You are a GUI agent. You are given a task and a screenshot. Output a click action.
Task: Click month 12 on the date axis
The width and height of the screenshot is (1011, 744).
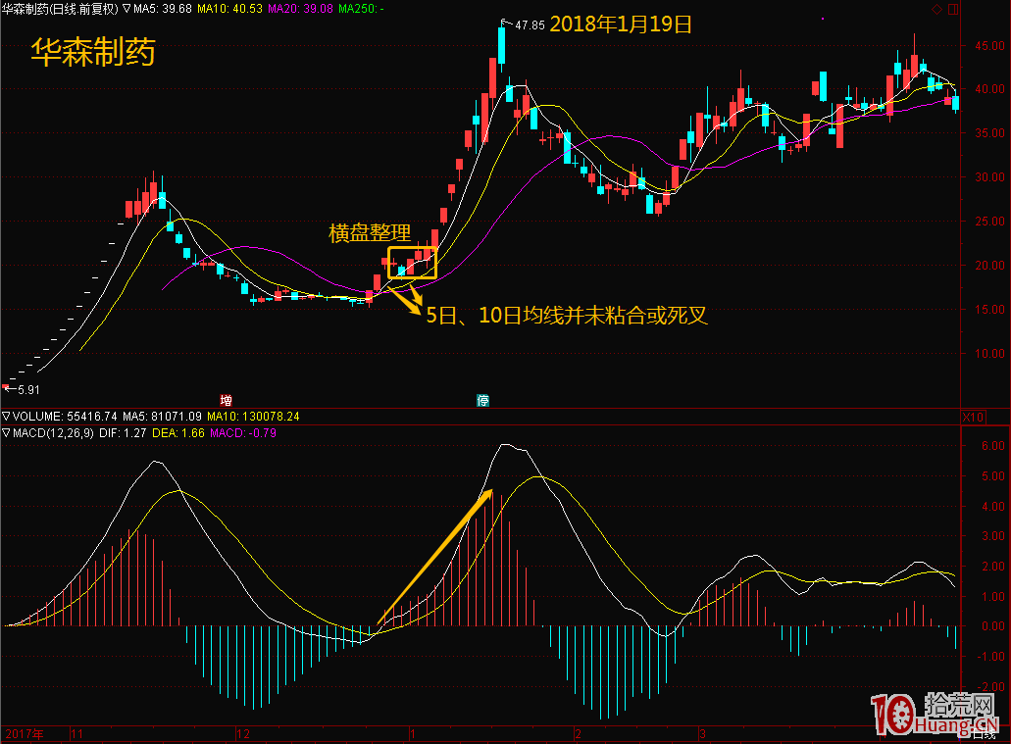tap(243, 734)
